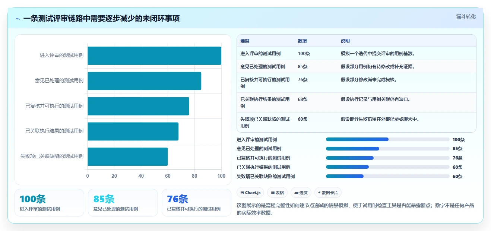Screen dimensions: 491x231
Task: Click the chart bar for 失败项已关联缺陷的测试用例
Action: [x=128, y=156]
